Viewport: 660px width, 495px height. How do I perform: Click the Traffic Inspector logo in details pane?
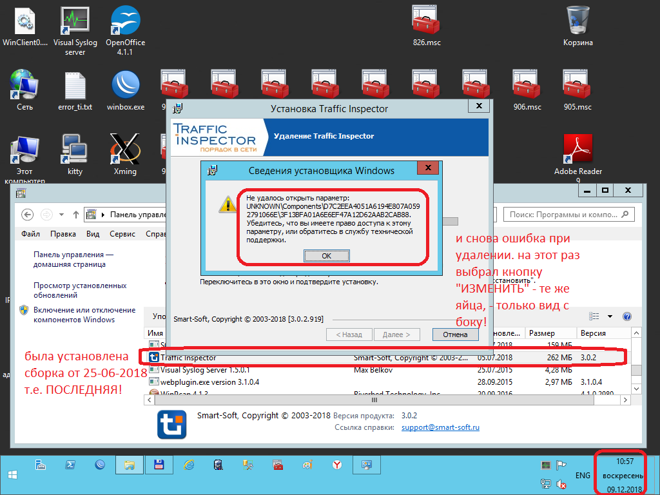tap(171, 424)
